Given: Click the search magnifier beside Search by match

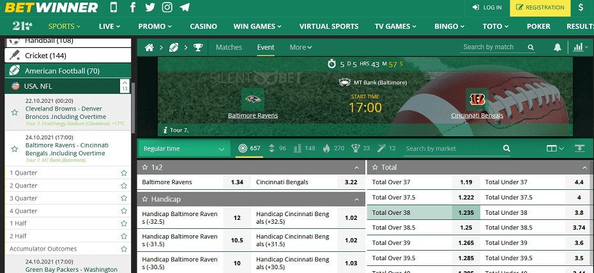Looking at the screenshot, I should coord(531,47).
